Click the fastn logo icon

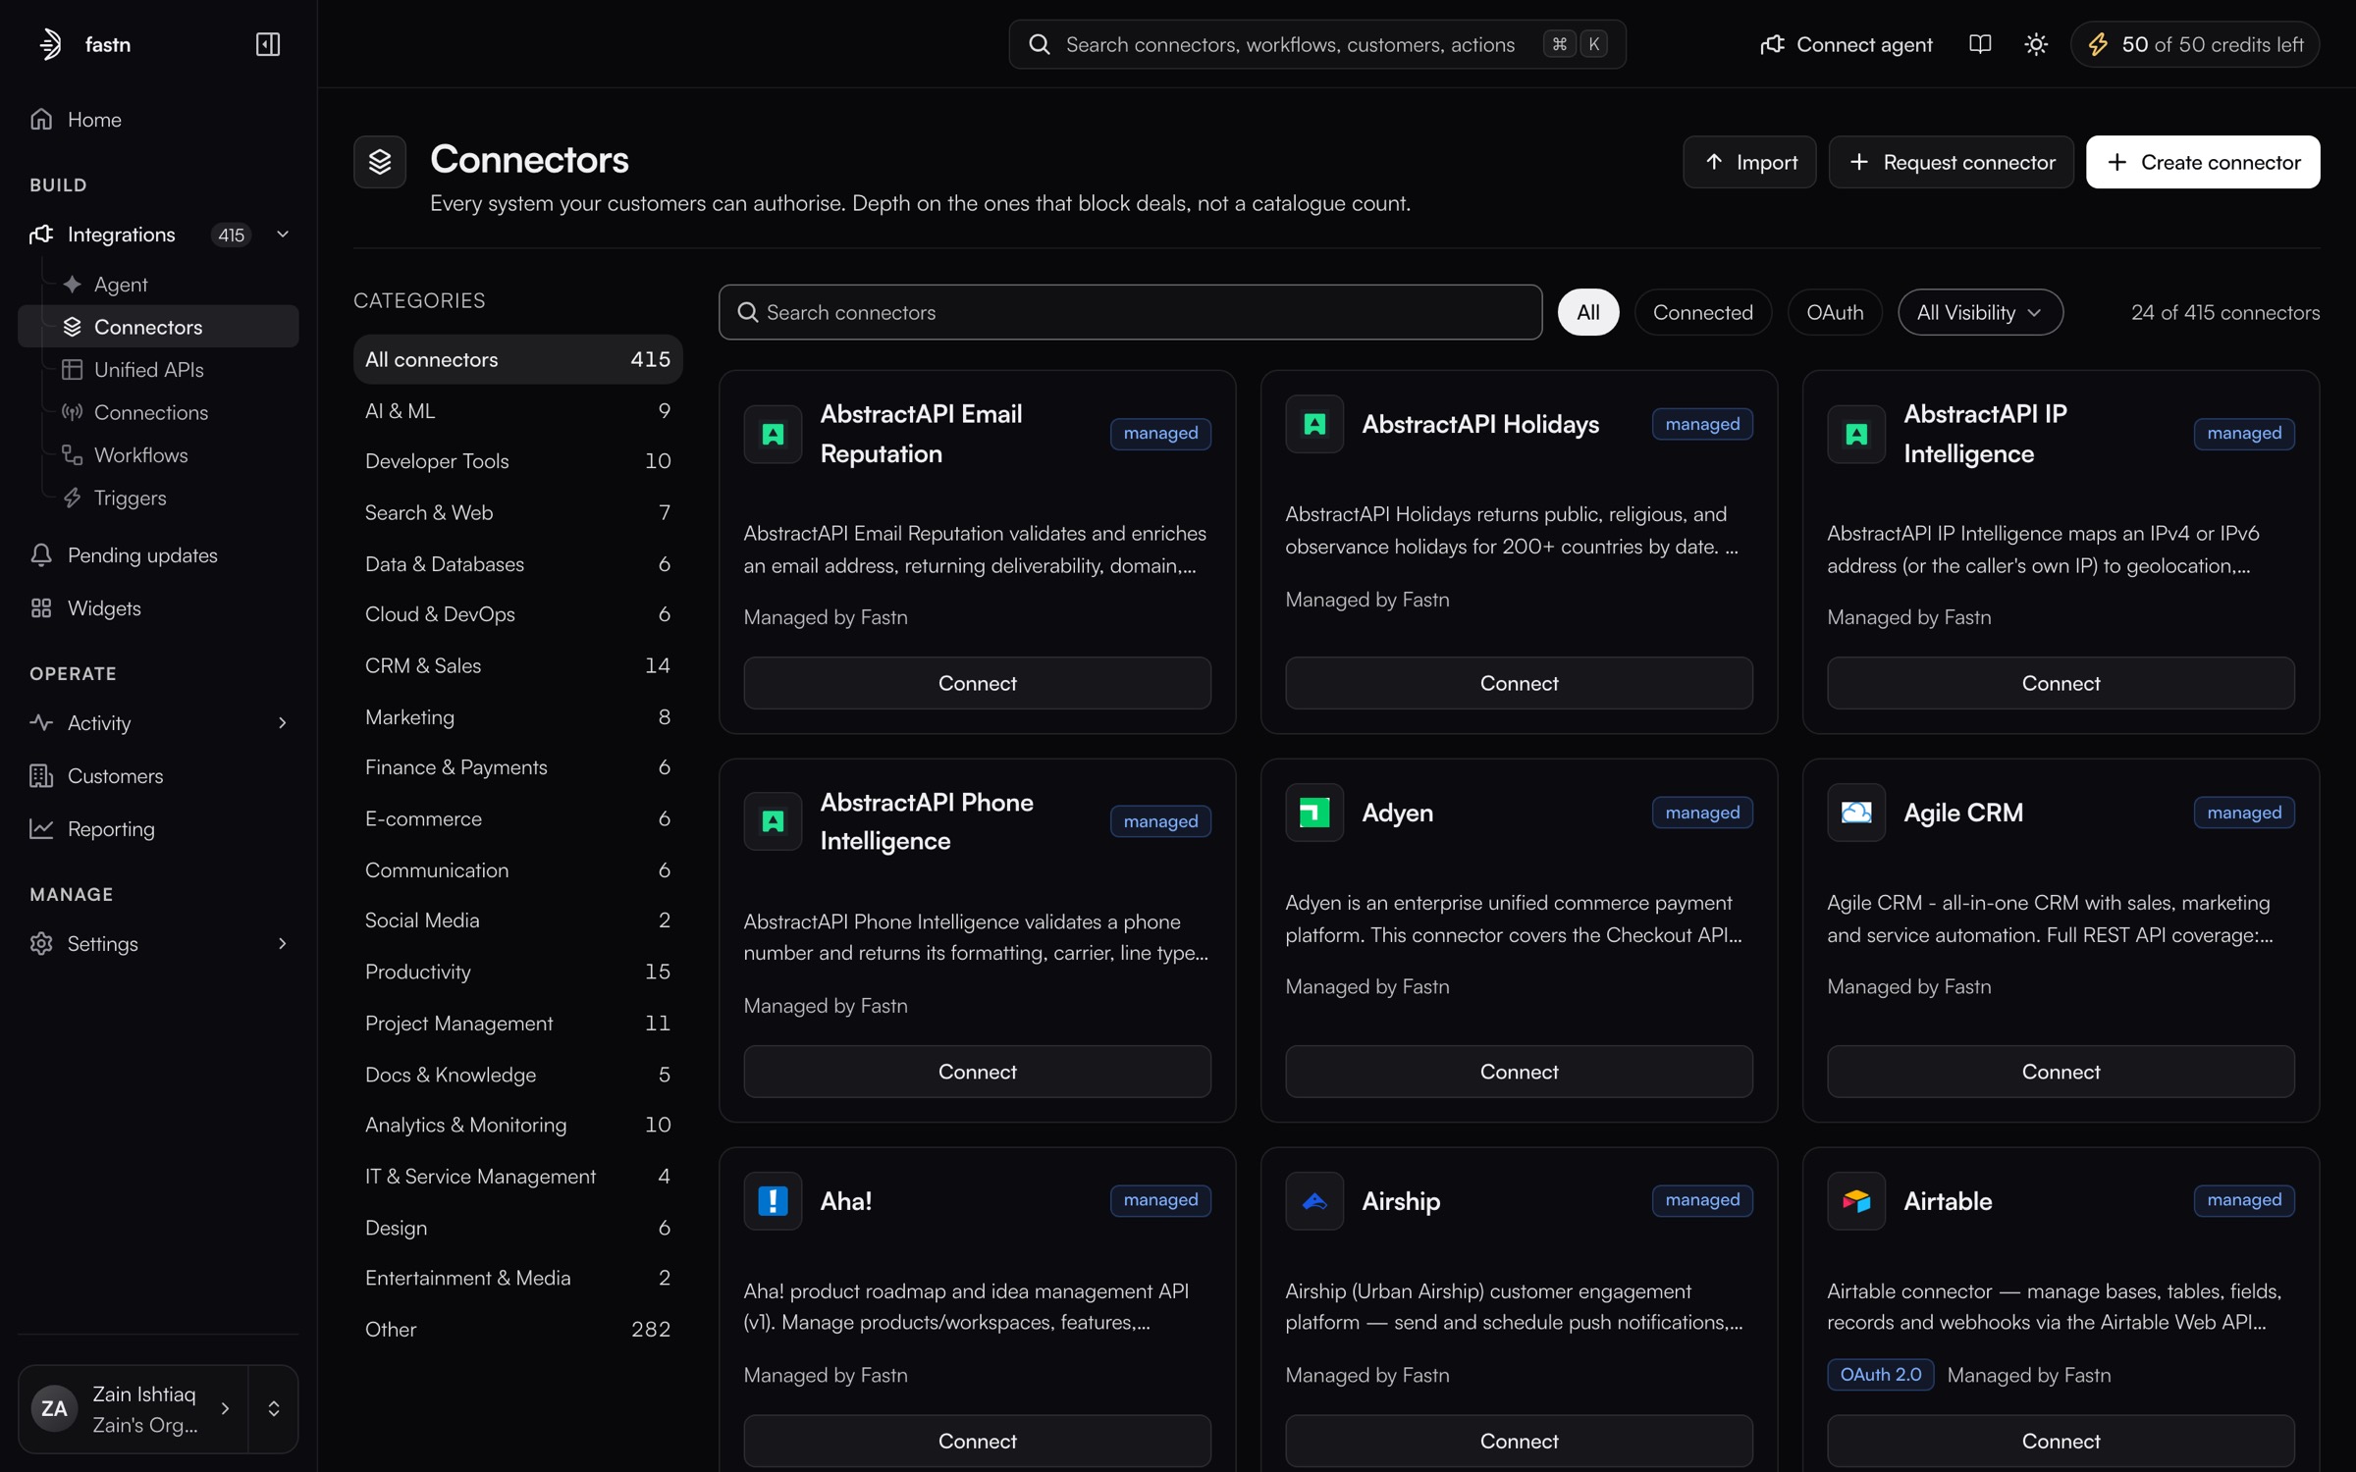(x=50, y=44)
